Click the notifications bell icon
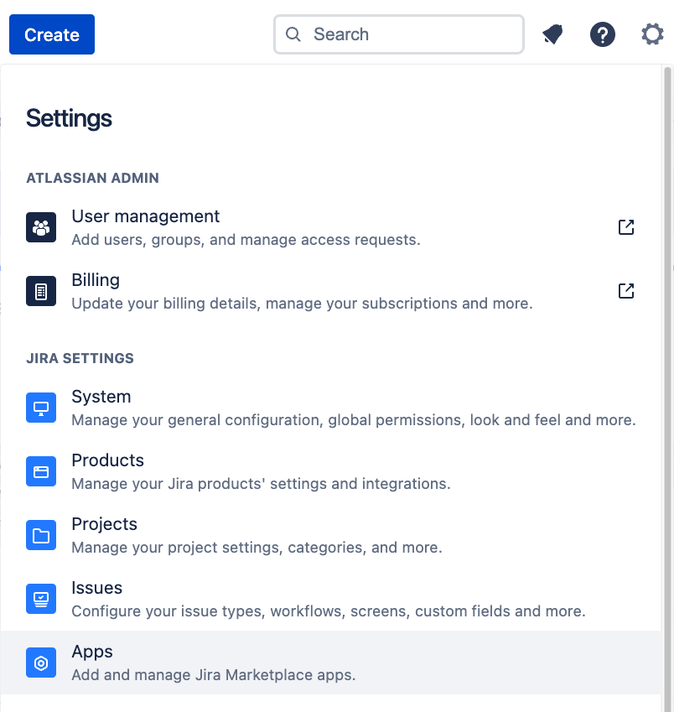Viewport: 674px width, 712px height. point(552,34)
